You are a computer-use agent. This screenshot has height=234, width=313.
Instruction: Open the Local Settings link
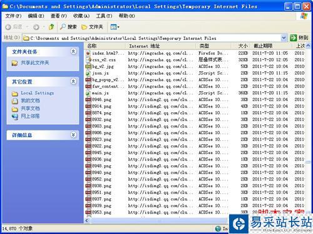(38, 93)
